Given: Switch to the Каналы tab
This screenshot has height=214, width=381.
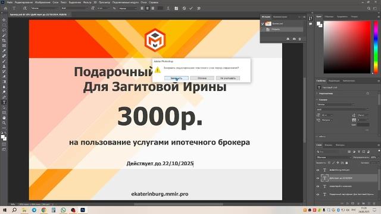Looking at the screenshot, I should [328, 145].
